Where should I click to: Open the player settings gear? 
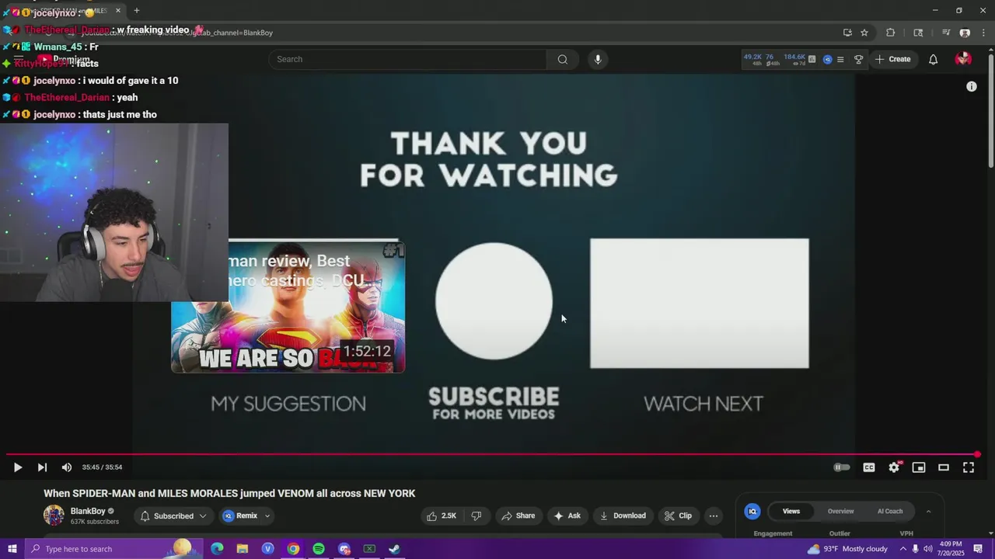click(x=894, y=467)
